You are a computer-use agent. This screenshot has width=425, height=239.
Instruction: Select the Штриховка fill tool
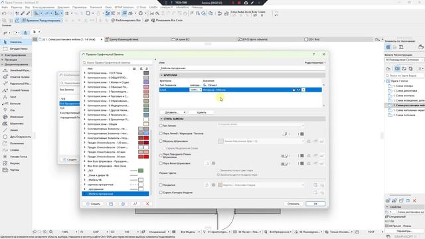pyautogui.click(x=16, y=123)
